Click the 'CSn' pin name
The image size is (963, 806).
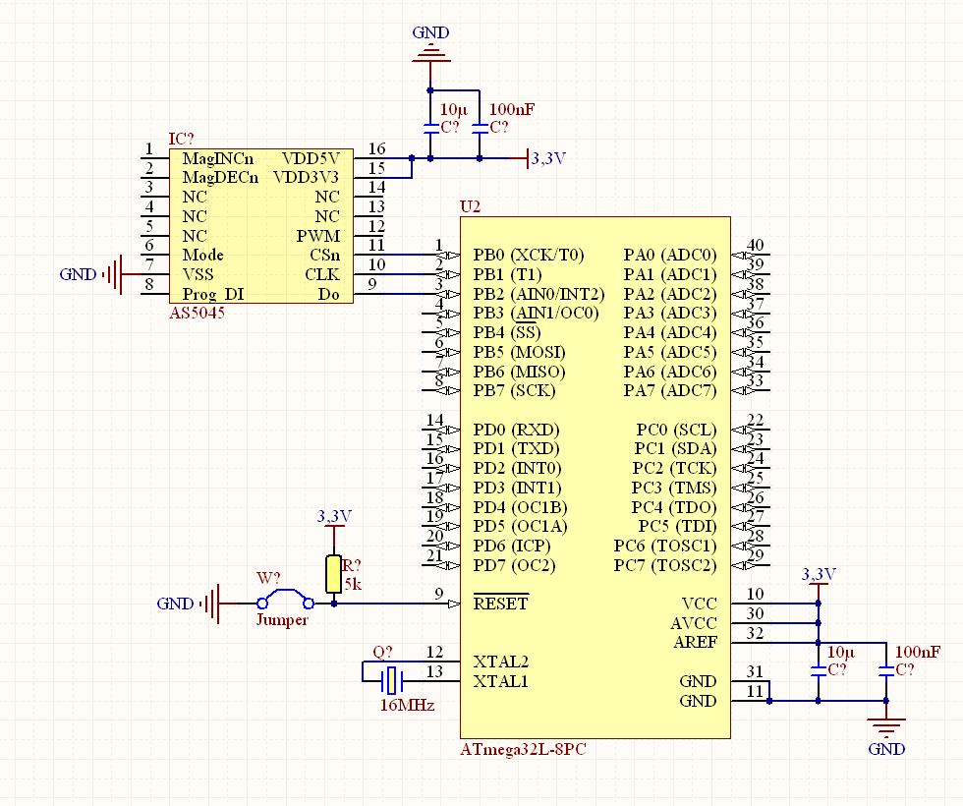pos(325,255)
